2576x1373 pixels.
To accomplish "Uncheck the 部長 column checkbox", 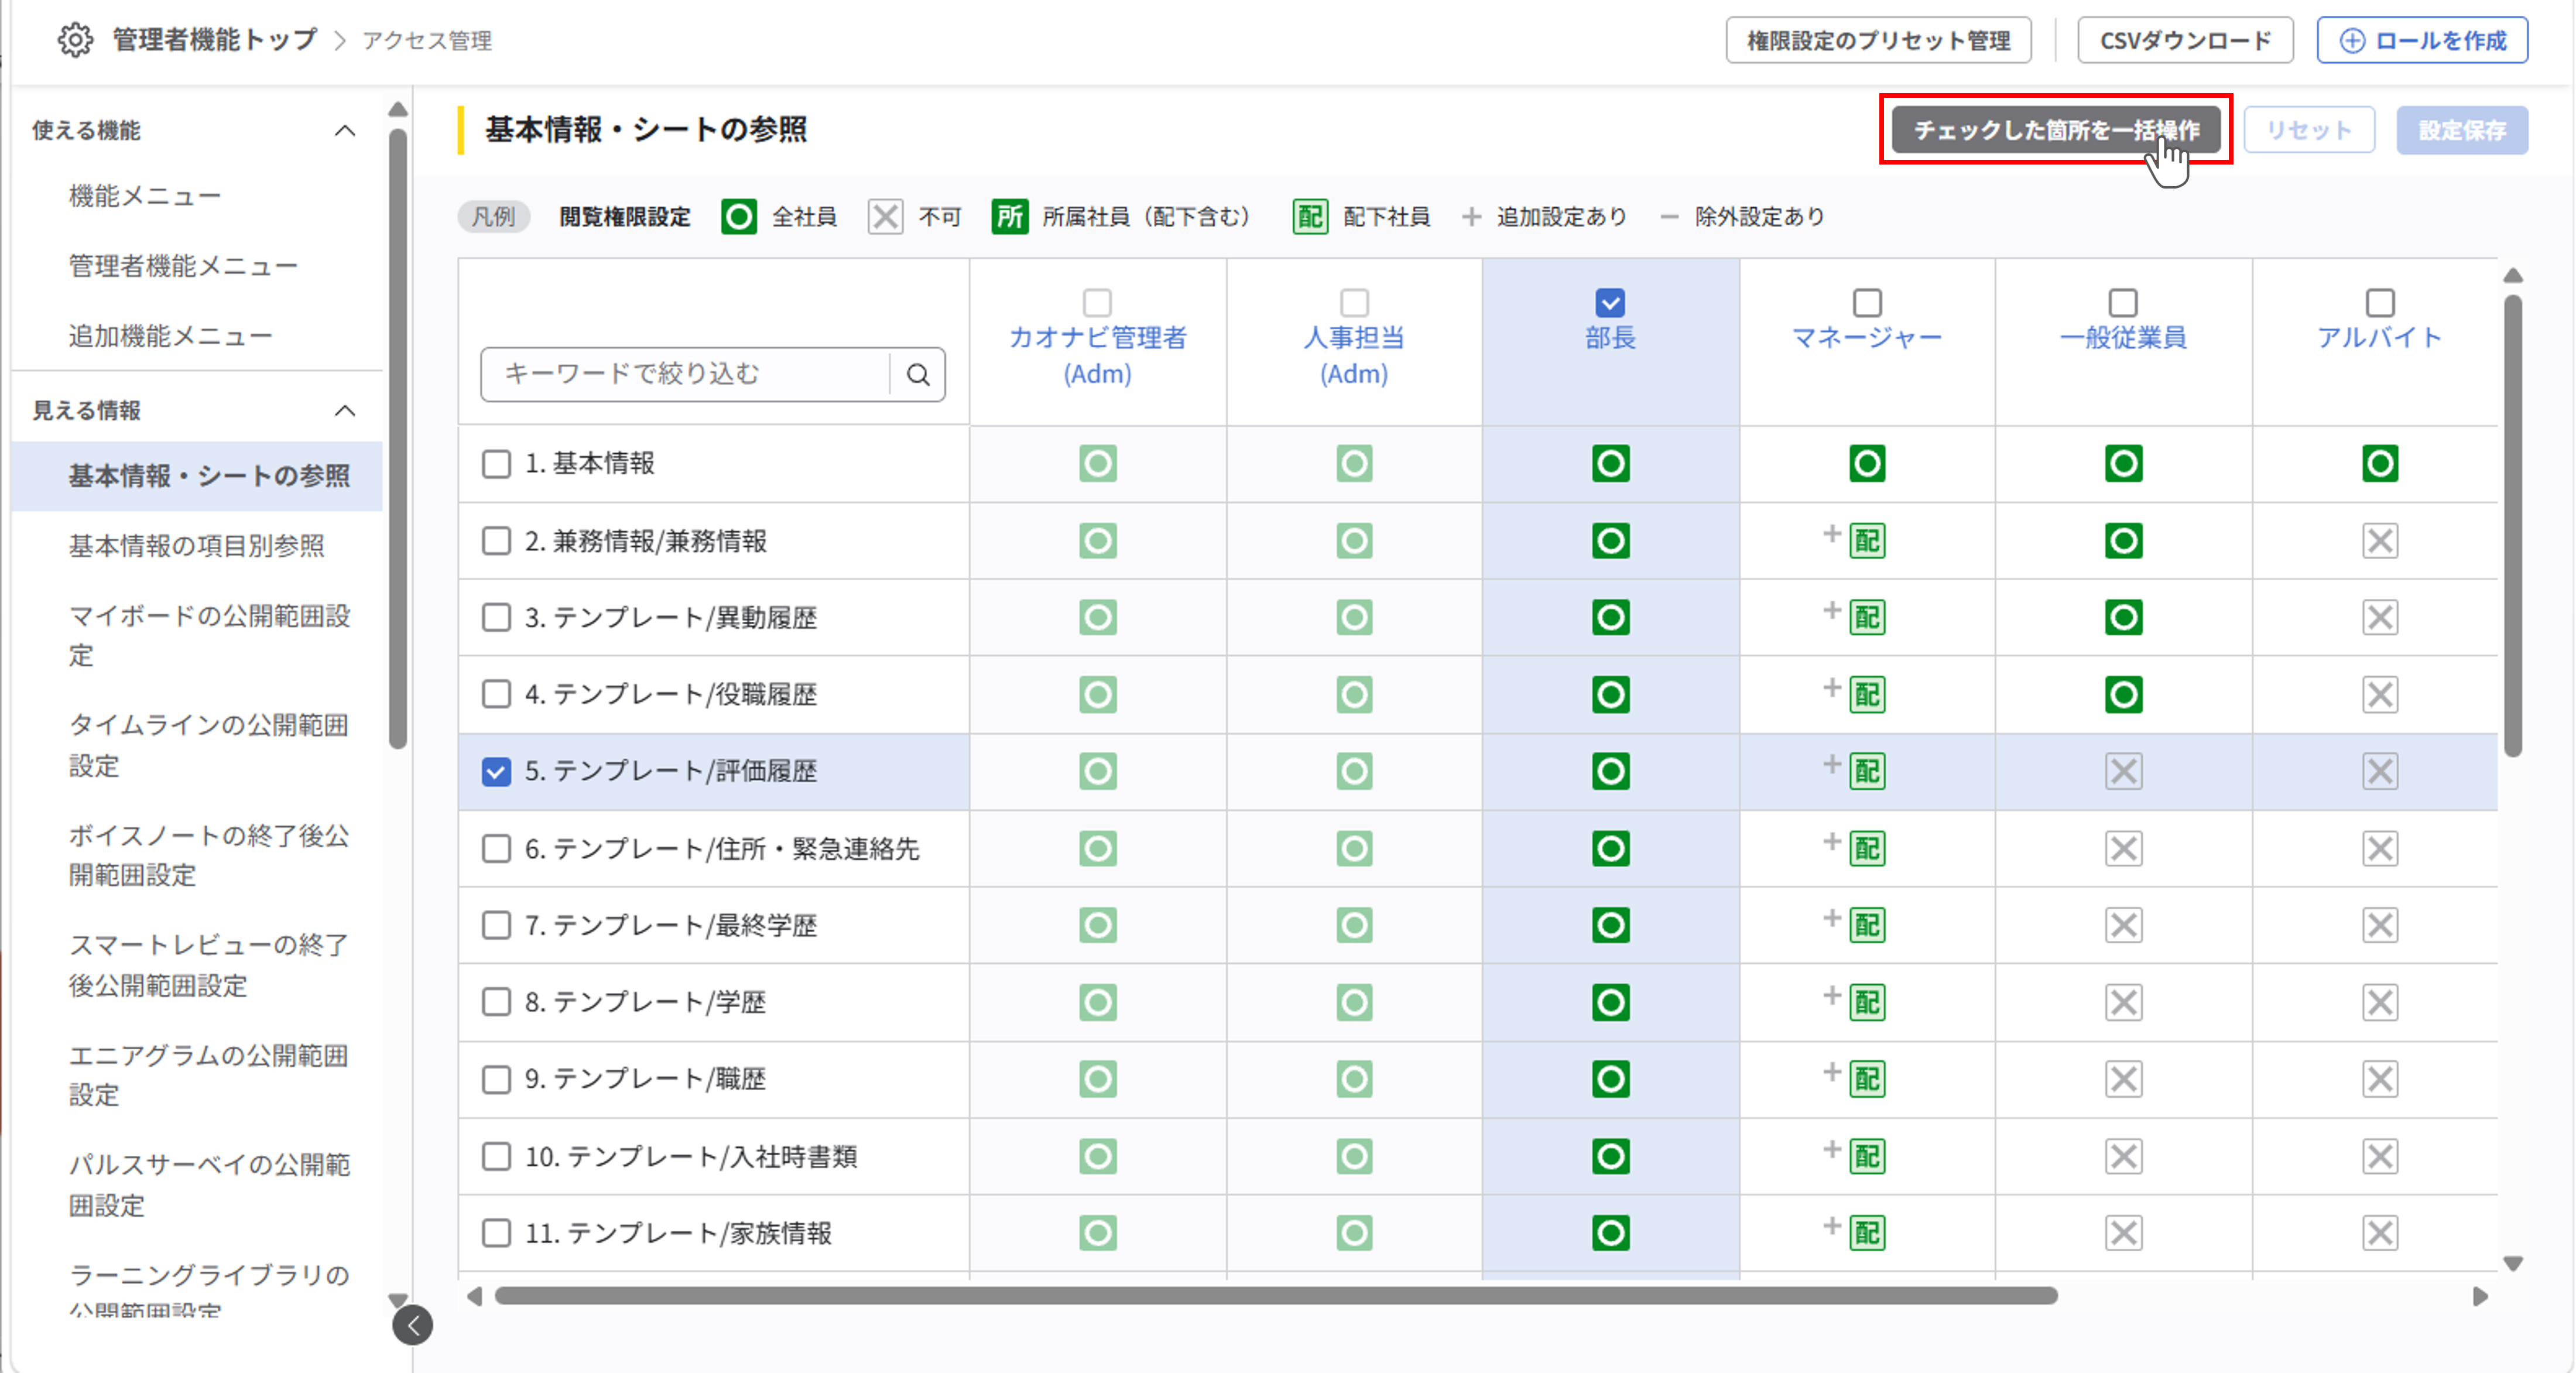I will pyautogui.click(x=1610, y=302).
